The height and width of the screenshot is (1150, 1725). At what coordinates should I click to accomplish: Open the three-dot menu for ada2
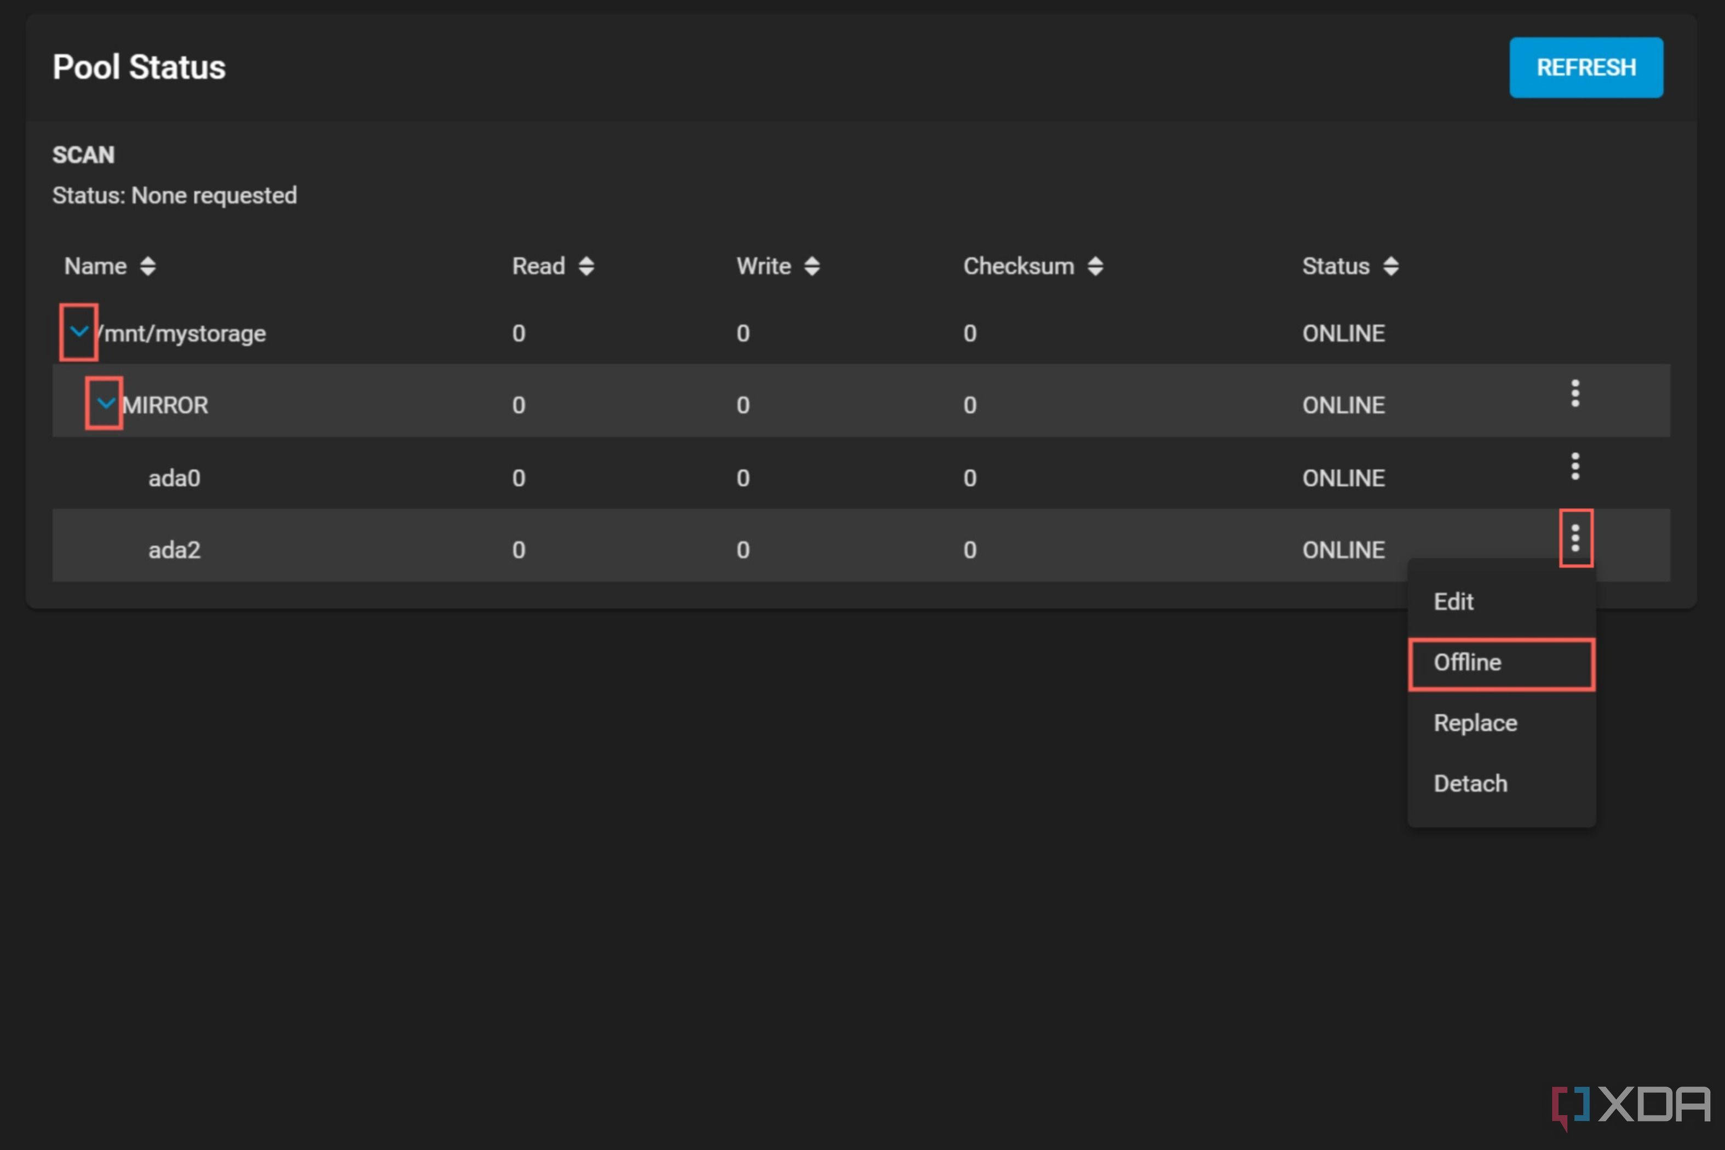click(x=1574, y=538)
